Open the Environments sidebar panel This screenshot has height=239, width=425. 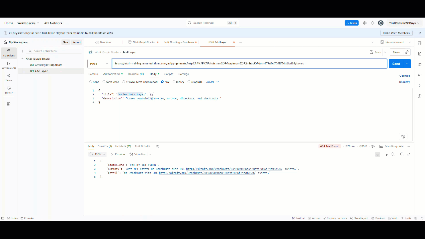[9, 65]
